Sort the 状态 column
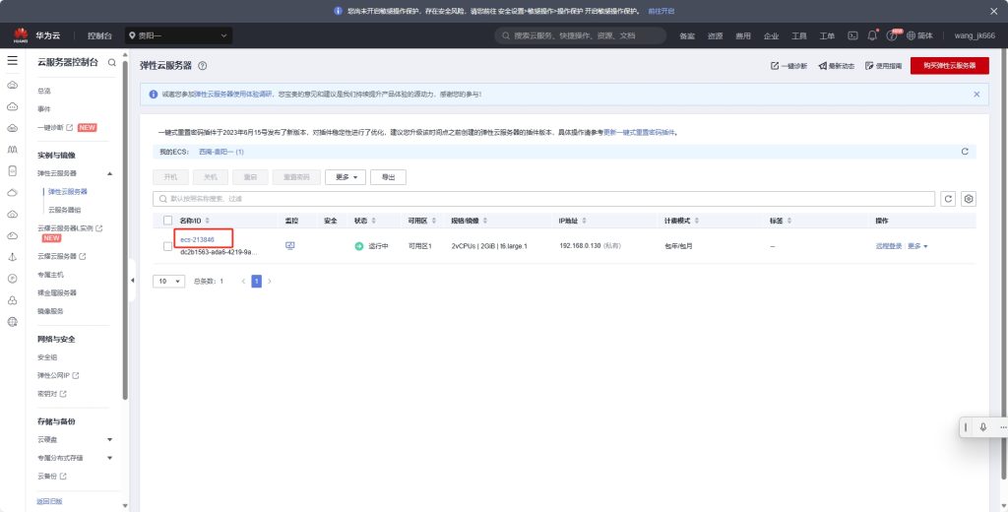 coord(373,221)
